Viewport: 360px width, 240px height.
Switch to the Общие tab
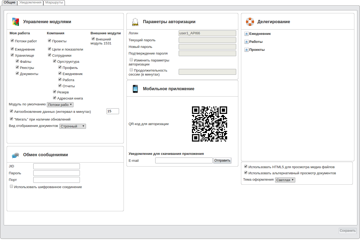click(10, 2)
